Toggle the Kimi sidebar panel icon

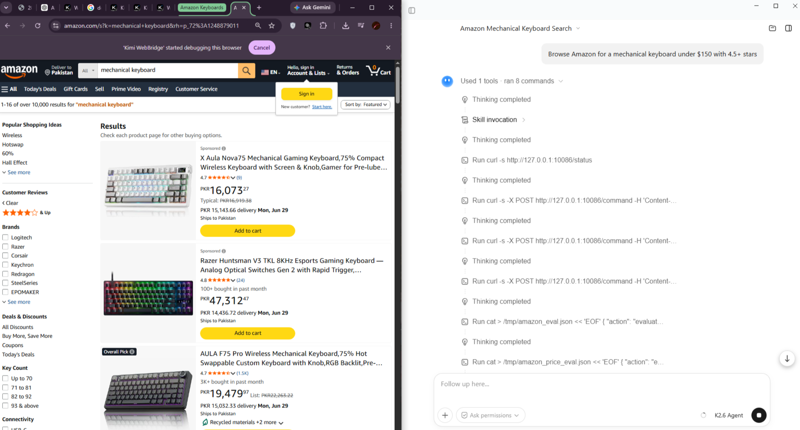tap(412, 11)
